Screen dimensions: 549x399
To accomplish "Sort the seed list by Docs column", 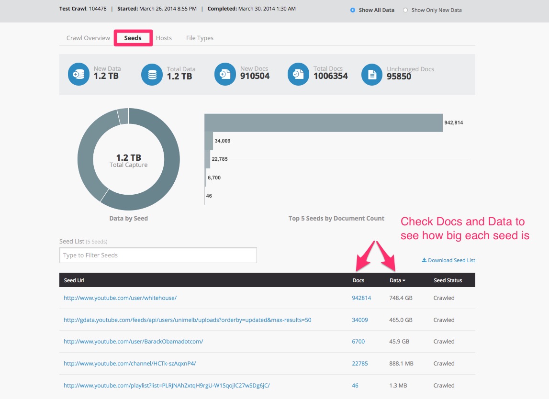I will click(x=358, y=280).
